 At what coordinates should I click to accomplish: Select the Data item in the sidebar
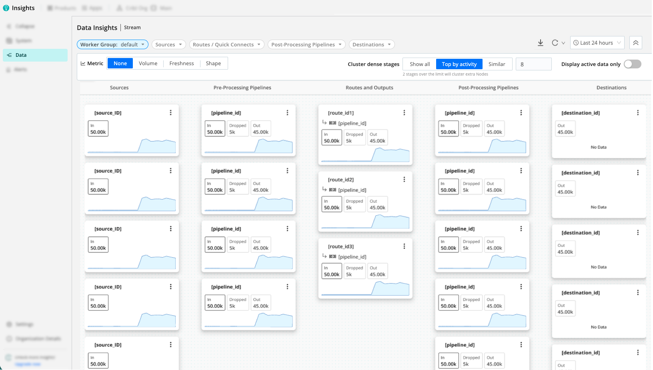(35, 55)
